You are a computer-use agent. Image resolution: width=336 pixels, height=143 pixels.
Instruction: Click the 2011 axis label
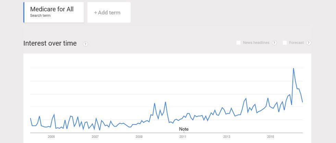pyautogui.click(x=183, y=137)
